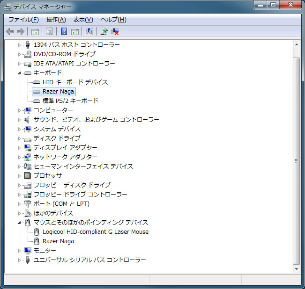The height and width of the screenshot is (289, 305).
Task: Click the IDE ATA/ATAPI controller icon
Action: [x=28, y=64]
